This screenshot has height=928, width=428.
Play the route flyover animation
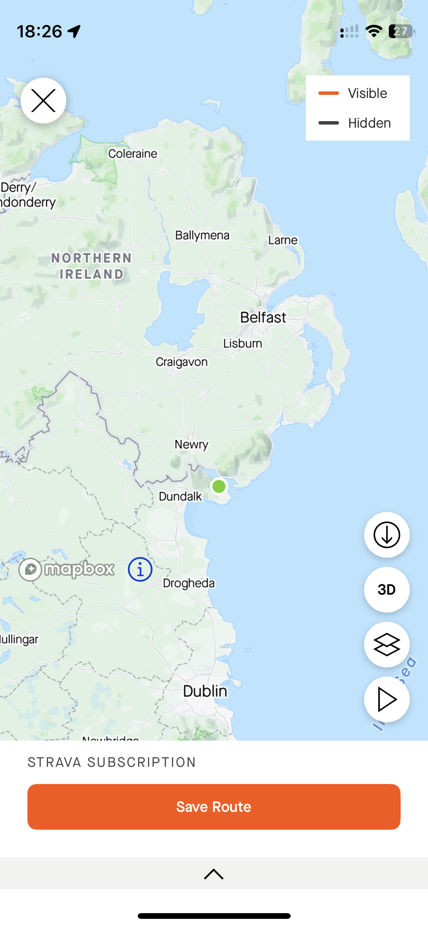click(387, 699)
